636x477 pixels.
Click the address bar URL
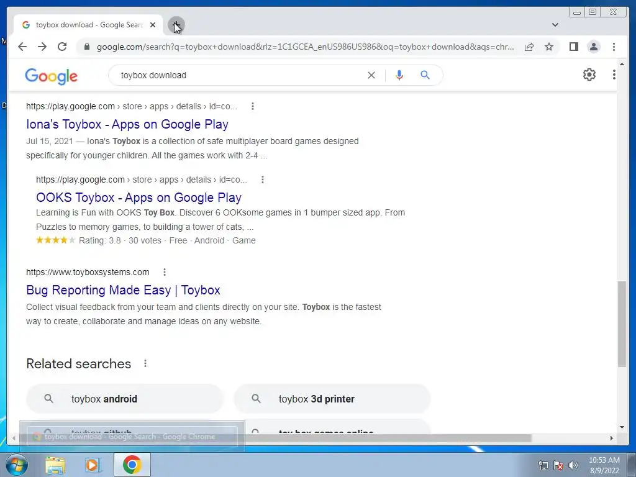pos(305,47)
